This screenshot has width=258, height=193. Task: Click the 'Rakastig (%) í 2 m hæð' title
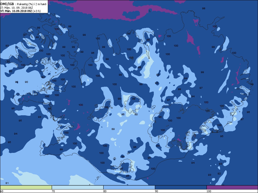[x=32, y=4]
